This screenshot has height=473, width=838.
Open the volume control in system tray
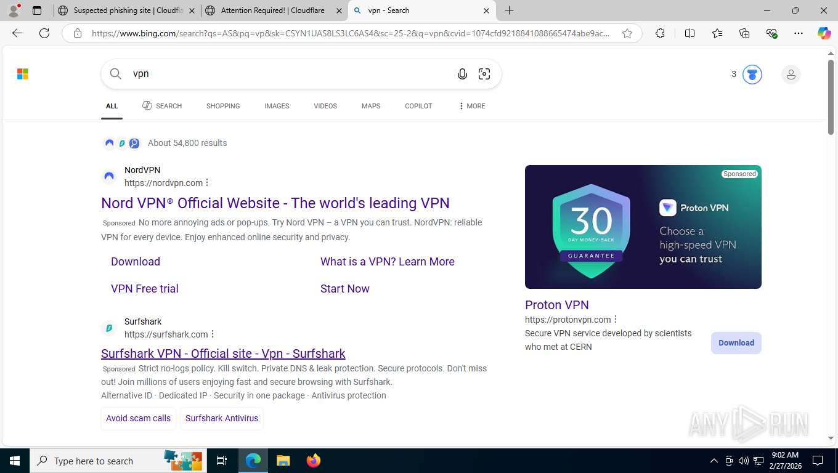coord(744,461)
